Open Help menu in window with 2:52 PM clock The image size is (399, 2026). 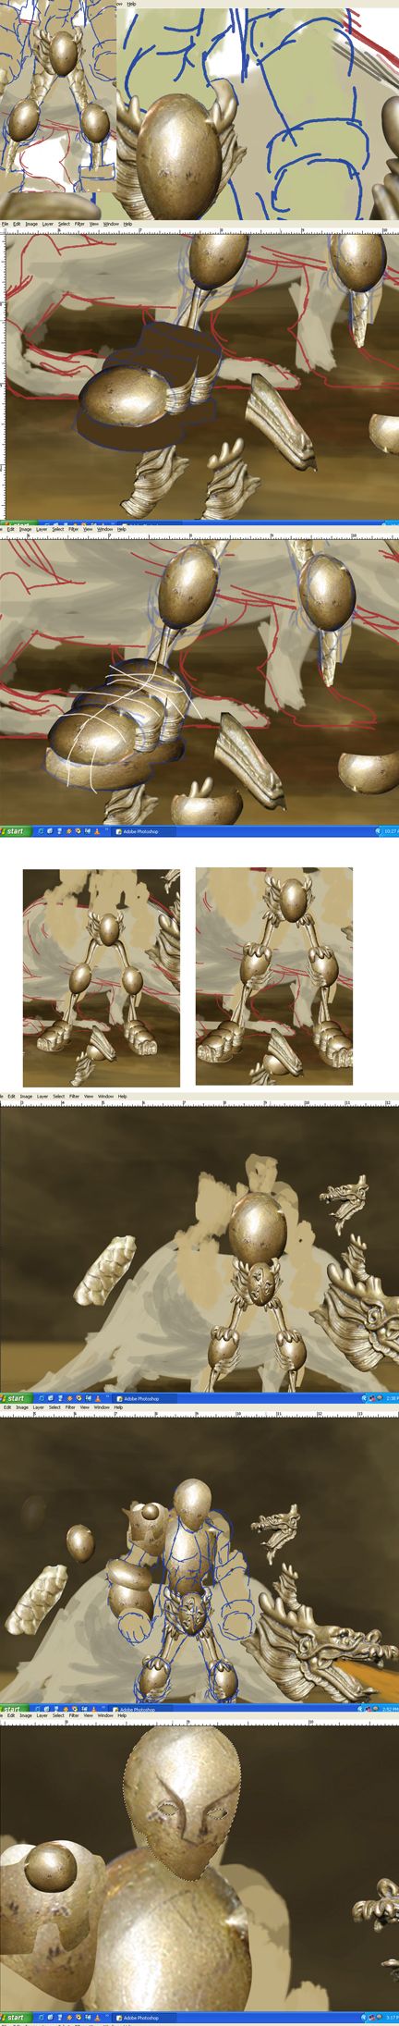coord(118,1407)
